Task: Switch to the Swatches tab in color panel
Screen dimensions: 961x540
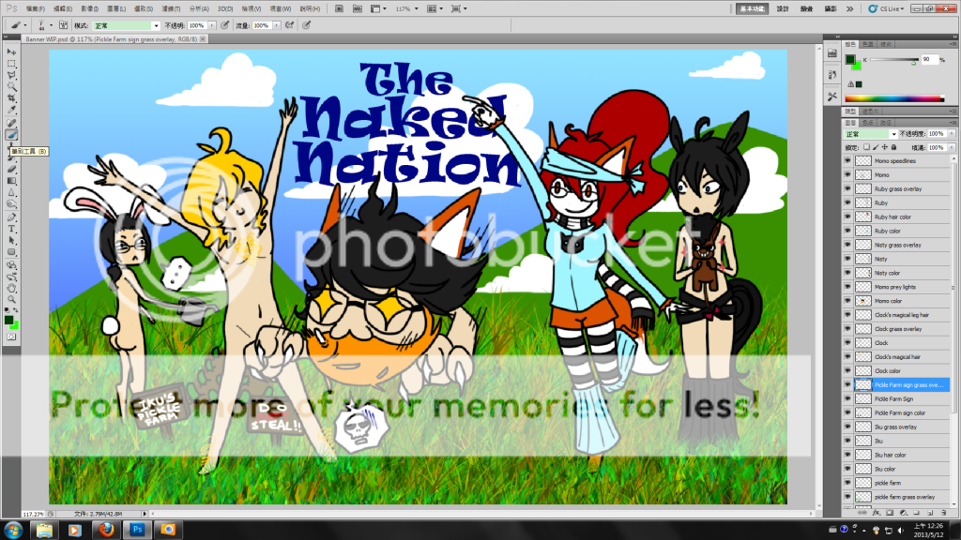Action: tap(868, 44)
